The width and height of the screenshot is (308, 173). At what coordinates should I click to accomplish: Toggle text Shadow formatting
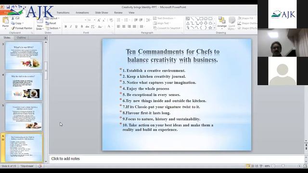[82, 26]
